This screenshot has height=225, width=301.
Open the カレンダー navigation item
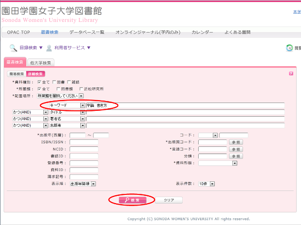pyautogui.click(x=202, y=32)
